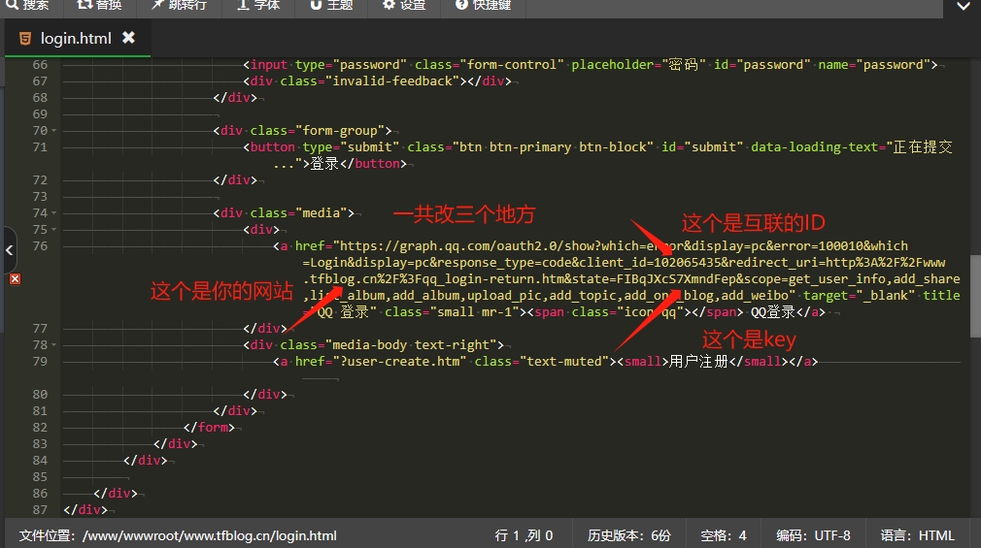Fold the code block at line 70
981x548 pixels.
coord(53,131)
